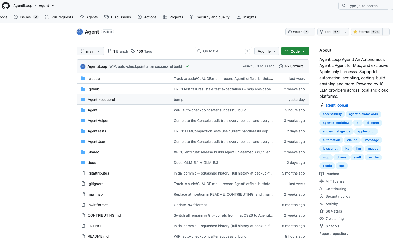Image resolution: width=393 pixels, height=241 pixels.
Task: Open the Projects tab
Action: pos(173,17)
